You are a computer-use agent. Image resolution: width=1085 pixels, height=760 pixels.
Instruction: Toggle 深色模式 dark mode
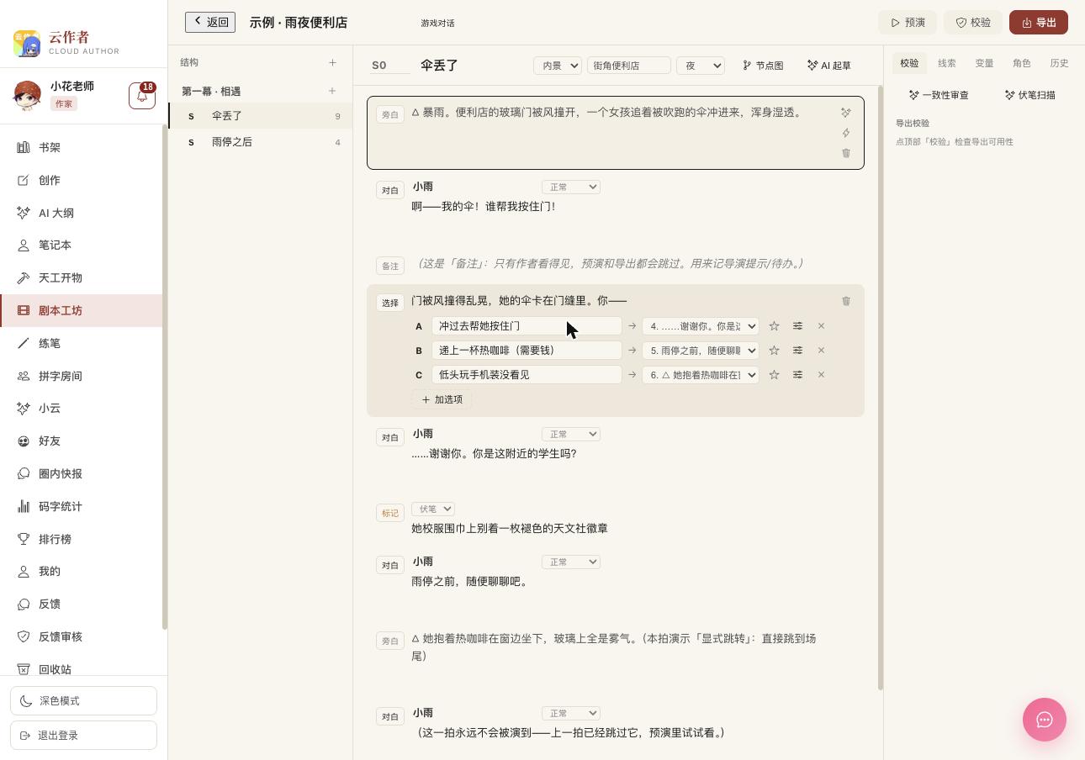click(x=83, y=701)
